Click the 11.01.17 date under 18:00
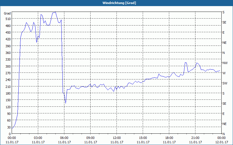Viewport: 233px width, 145px height. click(169, 142)
